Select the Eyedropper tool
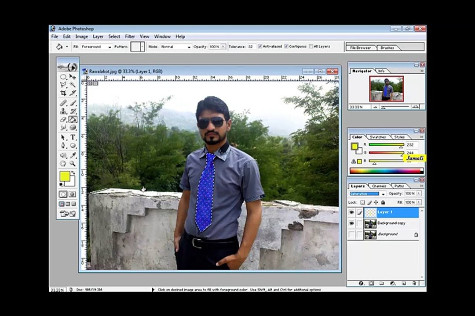This screenshot has width=475, height=316. [73, 155]
